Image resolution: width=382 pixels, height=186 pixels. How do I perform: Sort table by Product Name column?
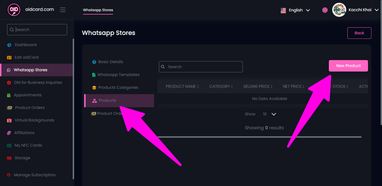pyautogui.click(x=182, y=86)
